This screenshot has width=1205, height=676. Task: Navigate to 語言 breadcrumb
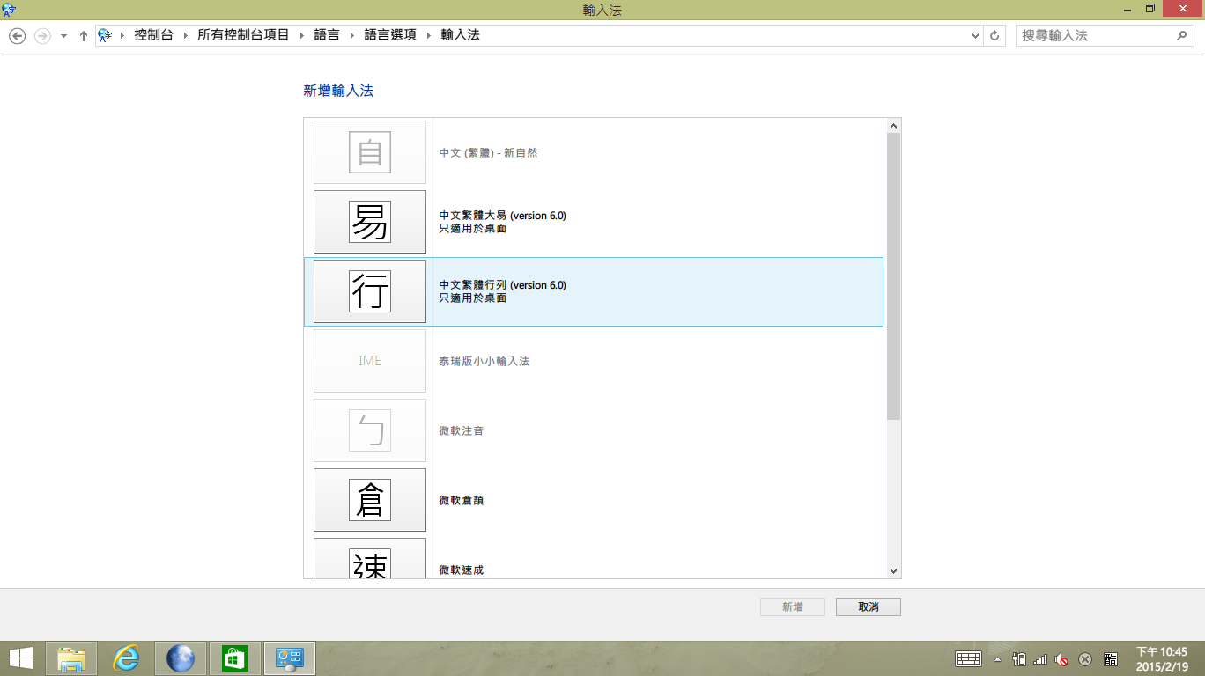(x=327, y=35)
